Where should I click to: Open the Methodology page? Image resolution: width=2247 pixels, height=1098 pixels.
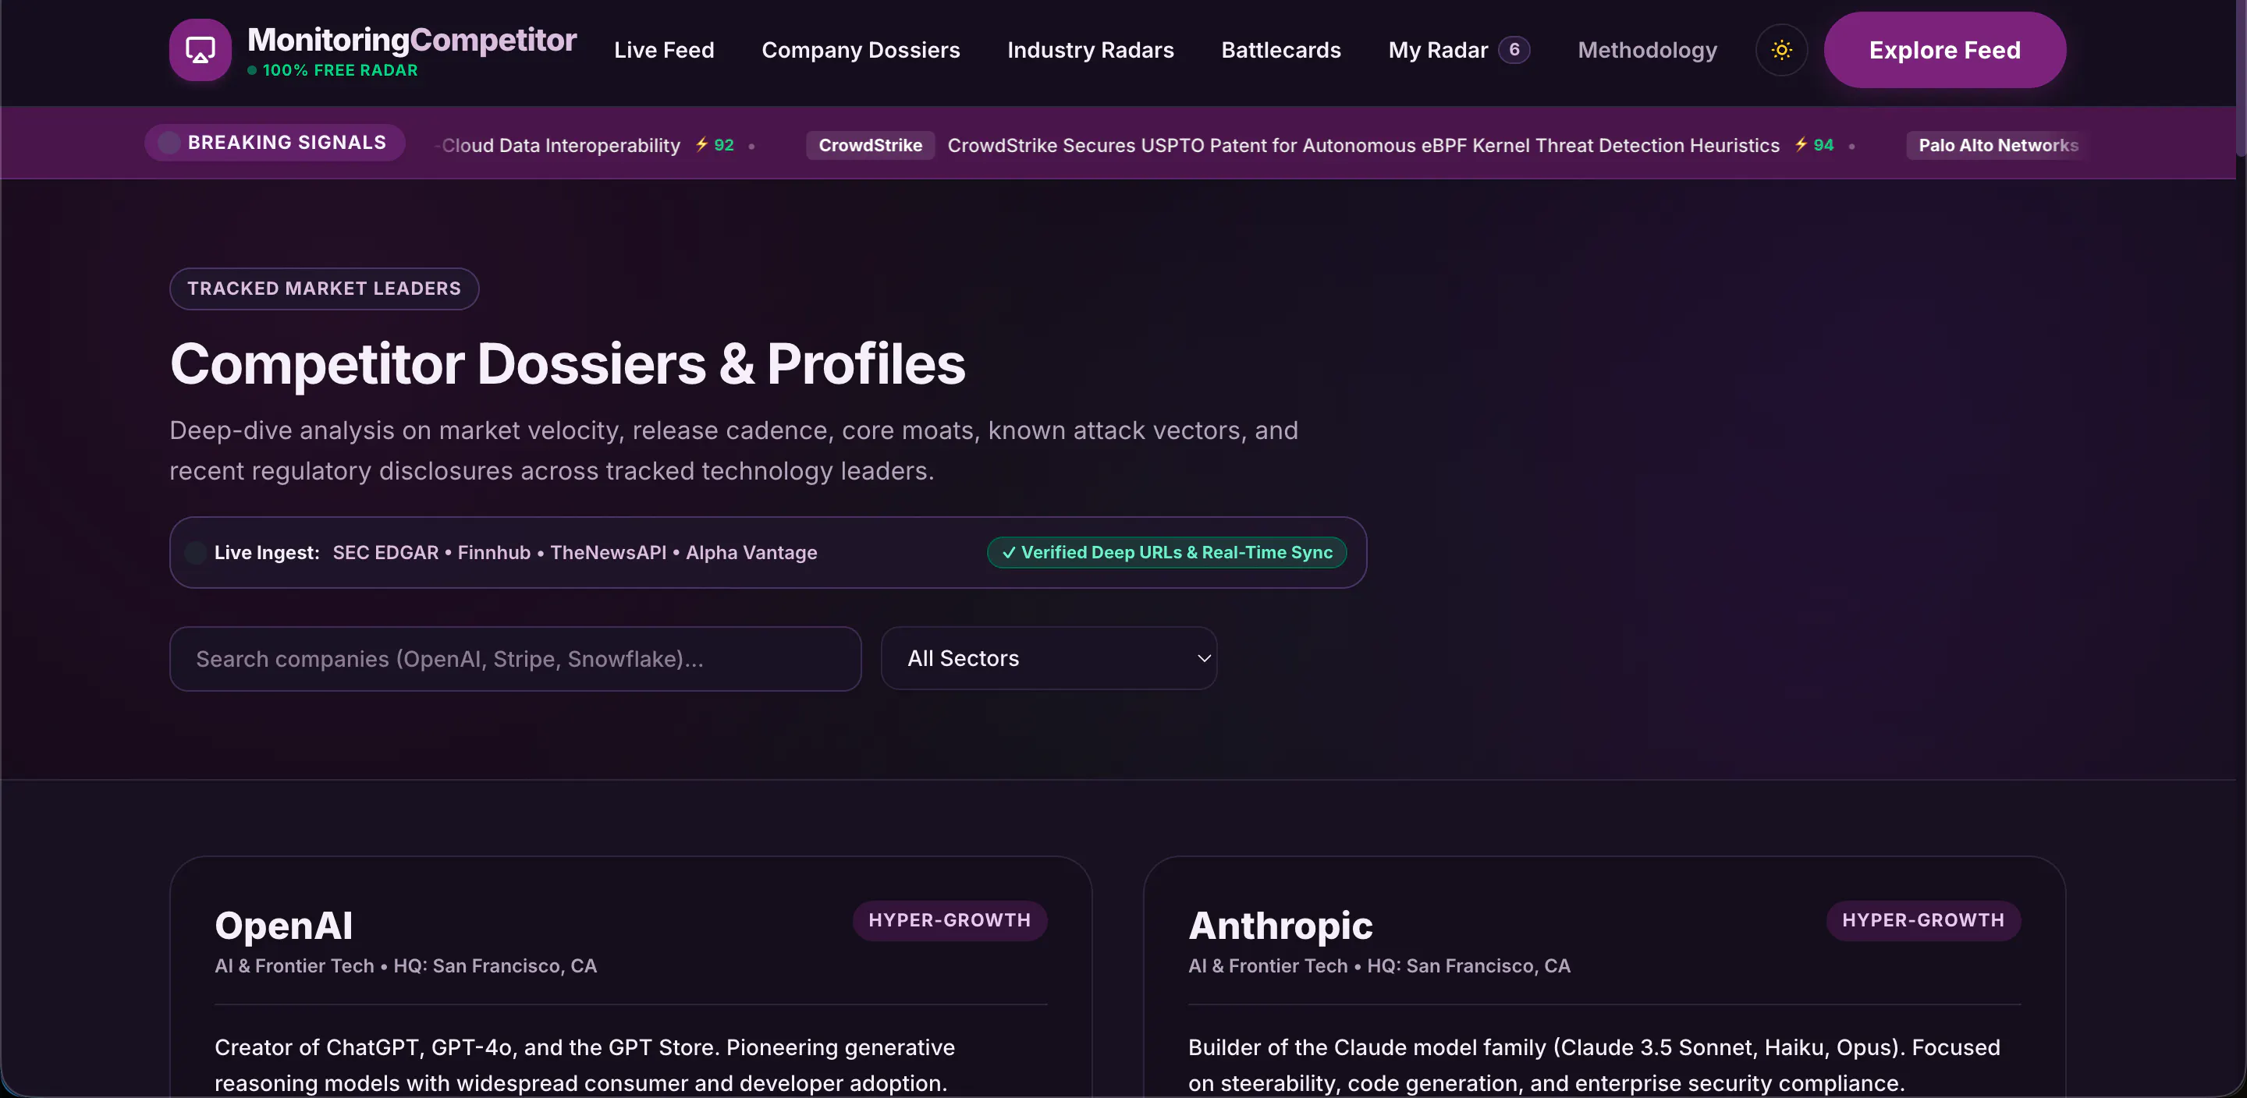tap(1647, 50)
